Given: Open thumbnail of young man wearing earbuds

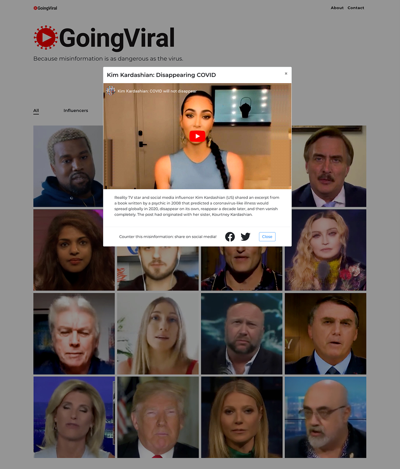Looking at the screenshot, I should pos(158,269).
